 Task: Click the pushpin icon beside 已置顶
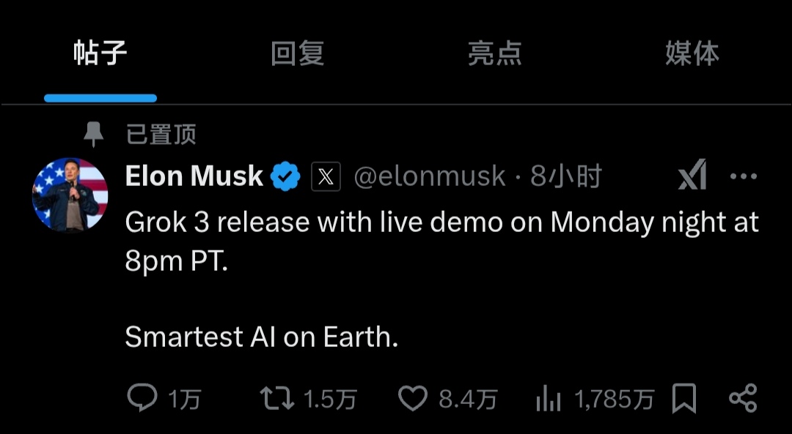pos(94,135)
